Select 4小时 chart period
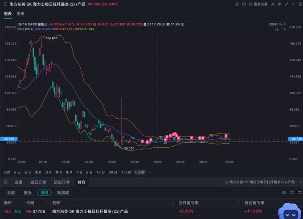This screenshot has width=303, height=219. point(139,172)
